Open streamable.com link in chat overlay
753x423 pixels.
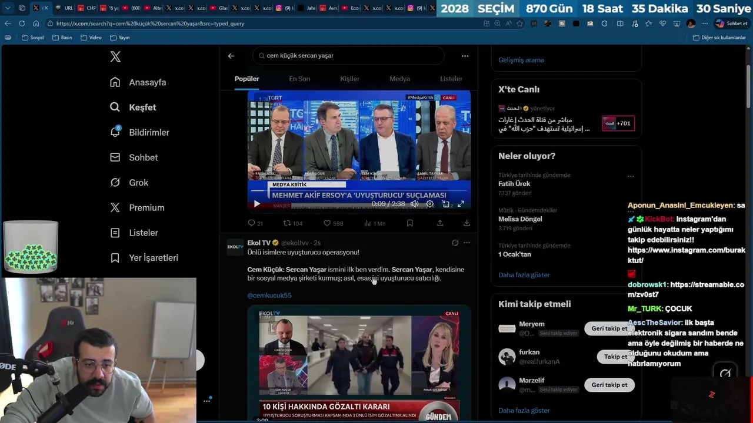686,290
